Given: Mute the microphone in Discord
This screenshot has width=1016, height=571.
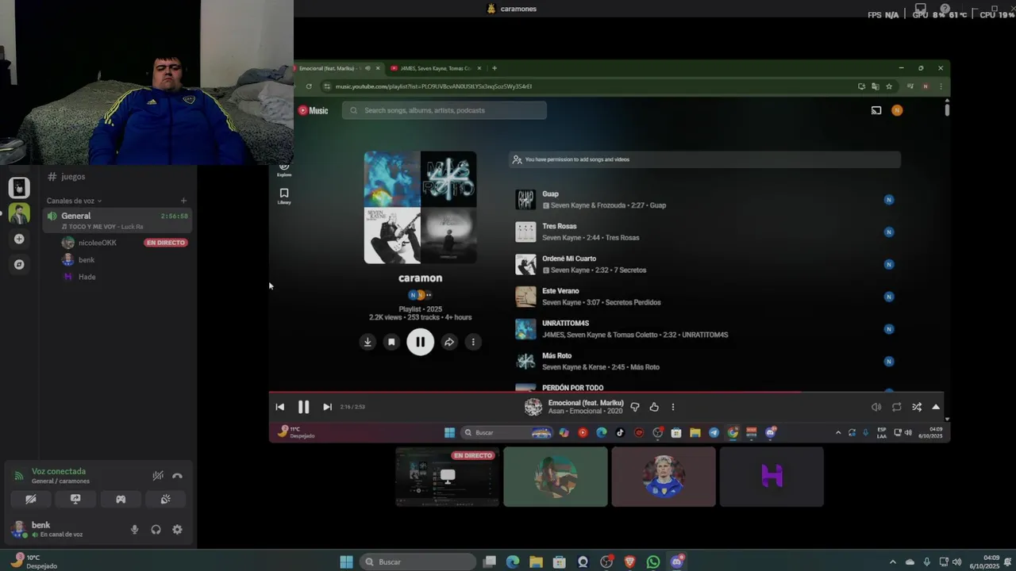Looking at the screenshot, I should pos(134,530).
